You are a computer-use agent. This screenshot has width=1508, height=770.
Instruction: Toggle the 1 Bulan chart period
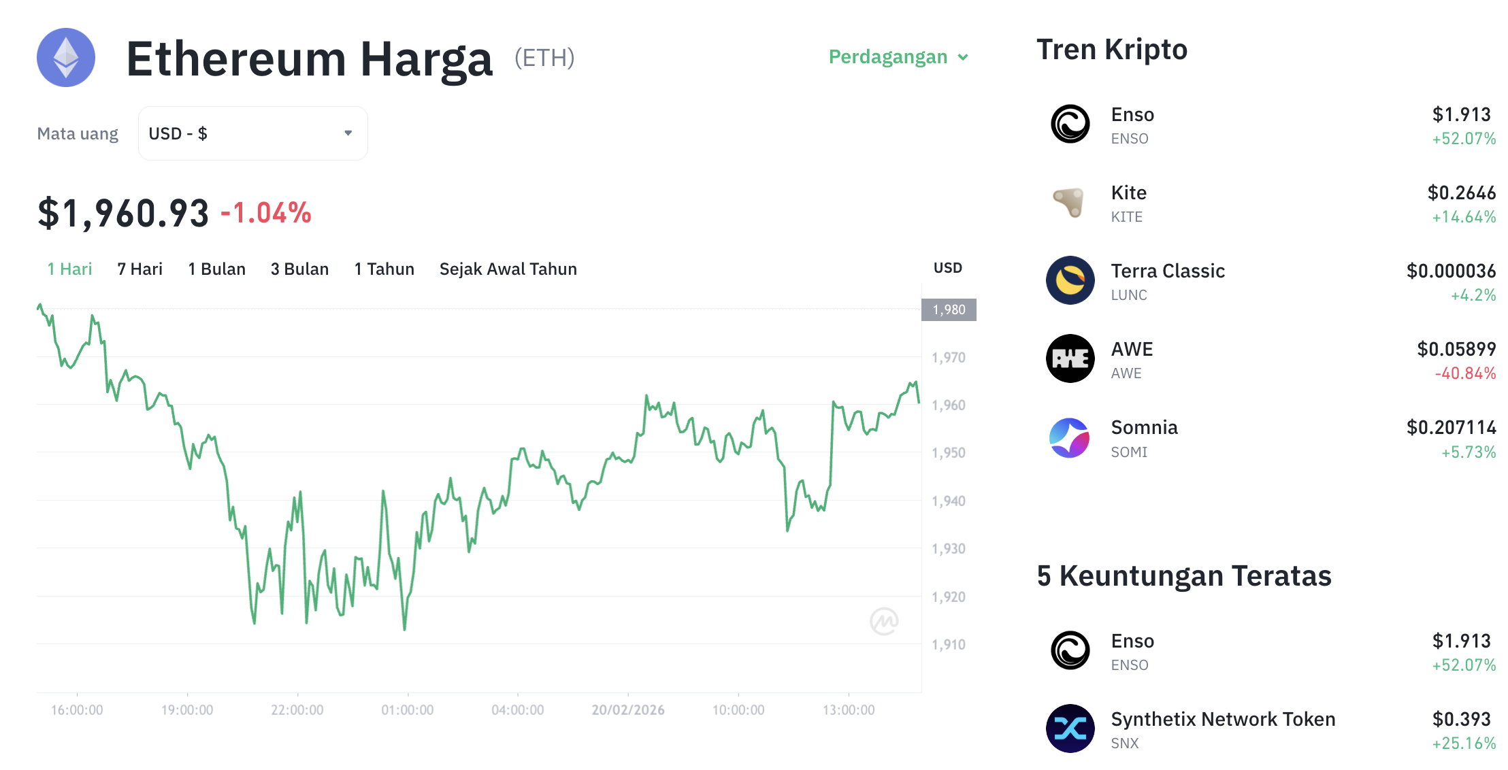216,269
